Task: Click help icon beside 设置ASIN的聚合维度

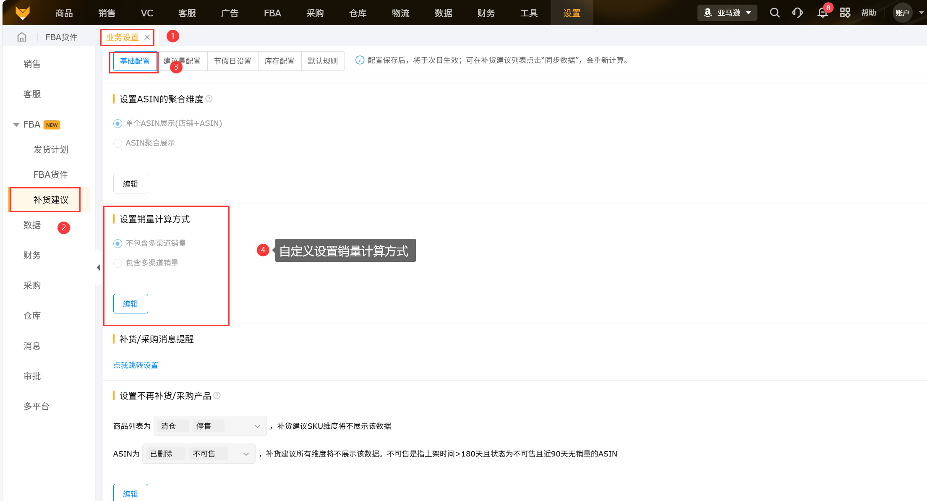Action: click(209, 99)
